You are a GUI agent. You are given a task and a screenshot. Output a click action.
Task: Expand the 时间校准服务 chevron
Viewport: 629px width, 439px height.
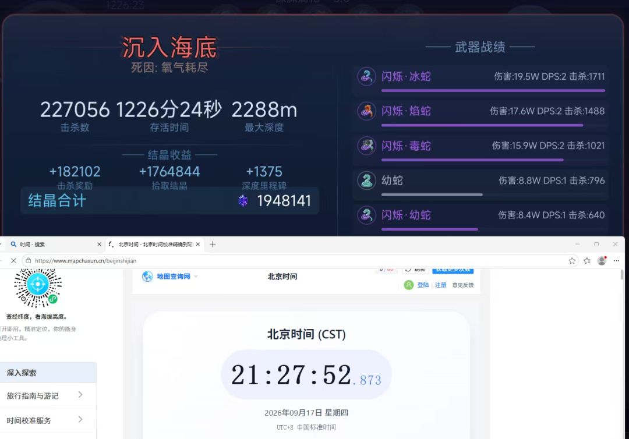80,419
